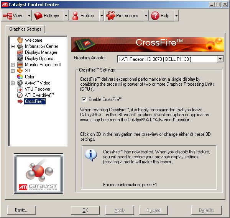This screenshot has width=230, height=218.
Task: Uncheck the Enable CrossFire checkbox
Action: pos(84,99)
